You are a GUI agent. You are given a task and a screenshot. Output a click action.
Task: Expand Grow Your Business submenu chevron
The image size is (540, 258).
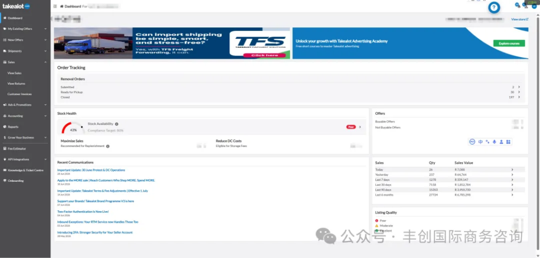pyautogui.click(x=45, y=138)
